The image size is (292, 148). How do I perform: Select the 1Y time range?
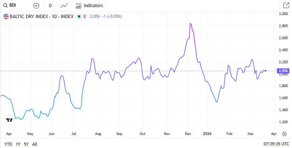tap(18, 144)
